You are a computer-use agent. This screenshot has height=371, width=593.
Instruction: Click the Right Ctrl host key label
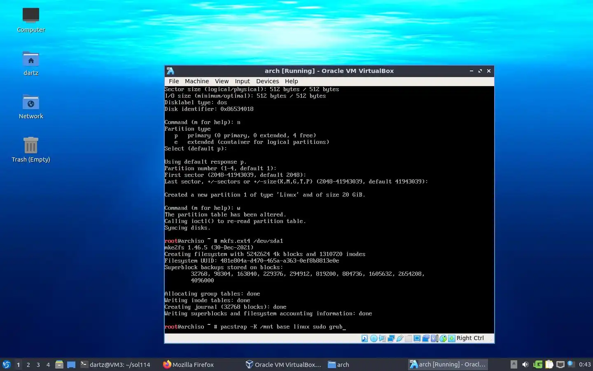pyautogui.click(x=470, y=338)
